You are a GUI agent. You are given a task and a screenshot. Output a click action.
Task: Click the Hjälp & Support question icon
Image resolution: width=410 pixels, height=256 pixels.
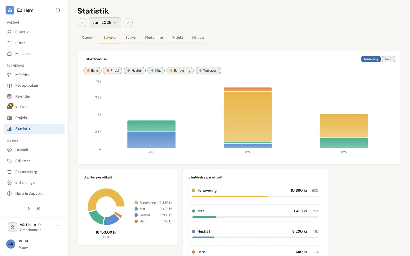10,194
